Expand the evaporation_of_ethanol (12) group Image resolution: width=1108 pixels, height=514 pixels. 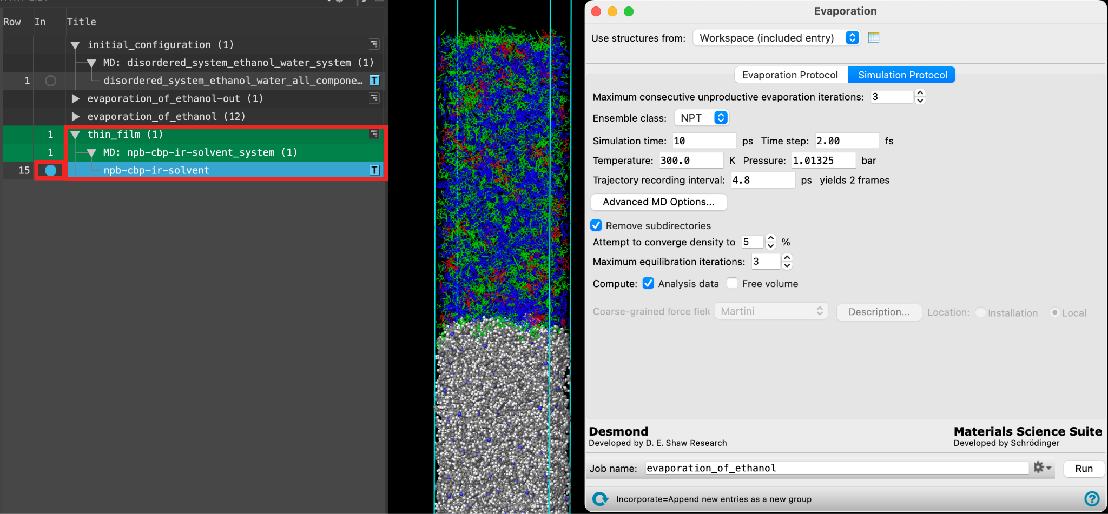click(x=76, y=117)
